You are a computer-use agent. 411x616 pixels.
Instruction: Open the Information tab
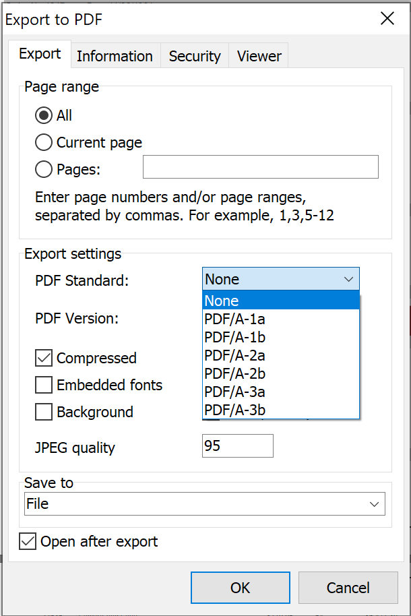point(115,56)
